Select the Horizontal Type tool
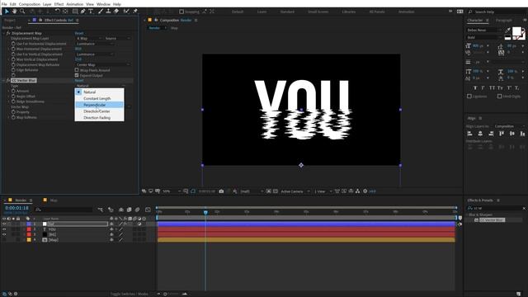528x297 pixels. [x=91, y=12]
